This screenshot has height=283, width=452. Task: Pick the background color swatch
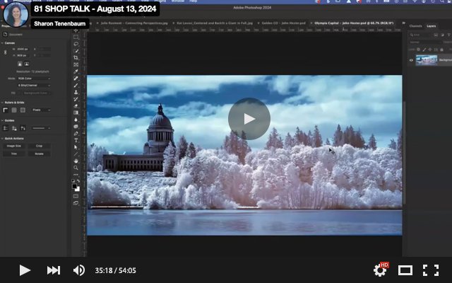click(78, 189)
